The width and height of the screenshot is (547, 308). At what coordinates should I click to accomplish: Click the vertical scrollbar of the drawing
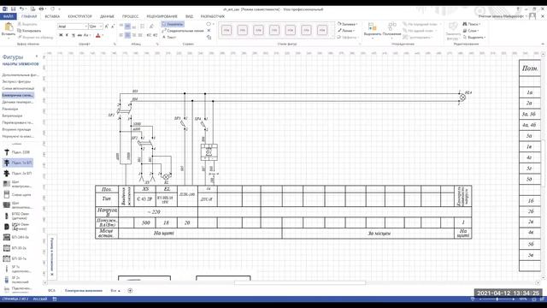(543, 166)
